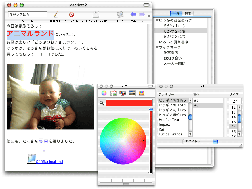Select ヒラギノ明朝 Pro font family
The image size is (252, 189).
coord(173,115)
